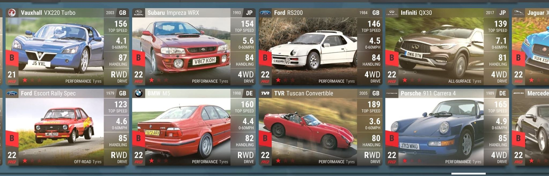Click the 'Ford RS200' title
This screenshot has height=176, width=549.
click(x=288, y=13)
